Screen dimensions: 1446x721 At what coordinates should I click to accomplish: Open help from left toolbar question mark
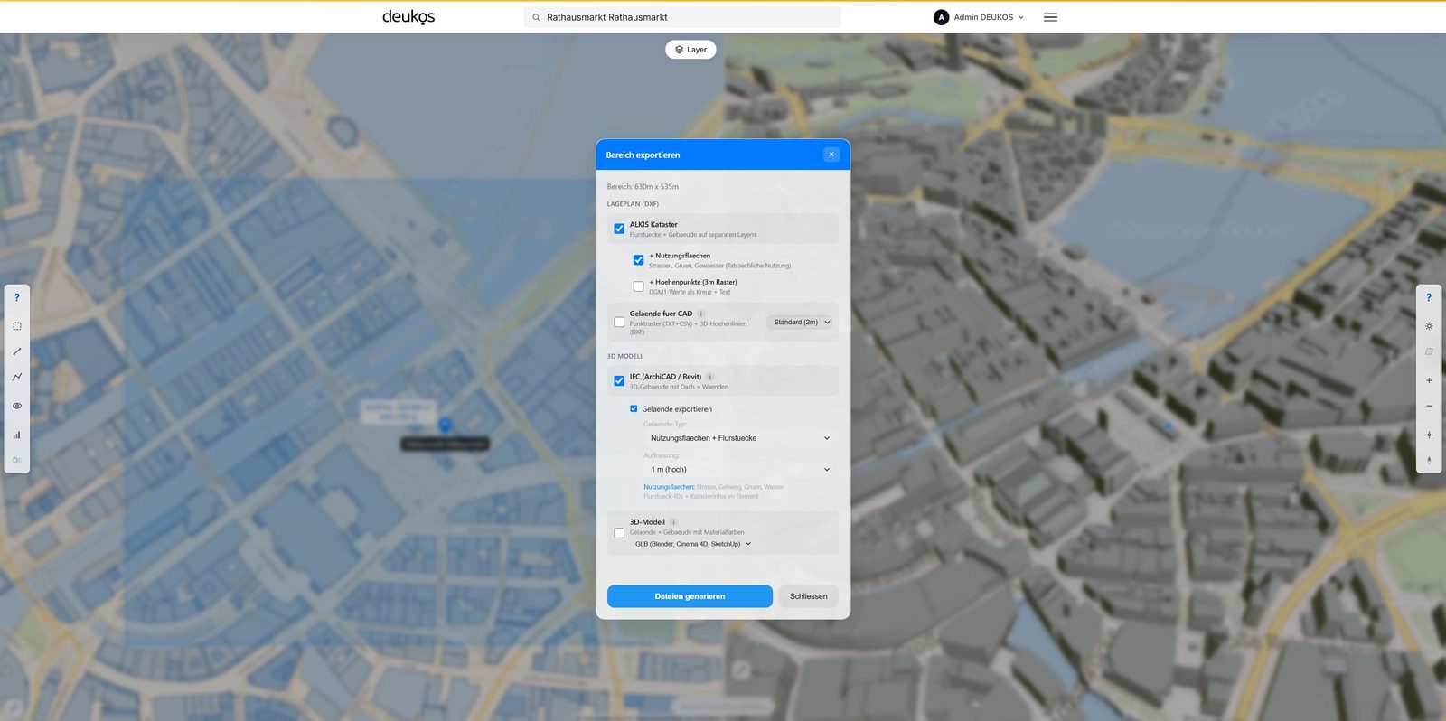point(16,297)
